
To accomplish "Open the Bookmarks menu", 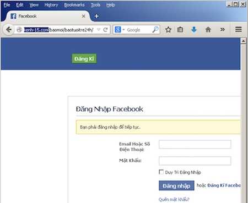I will click(x=74, y=5).
